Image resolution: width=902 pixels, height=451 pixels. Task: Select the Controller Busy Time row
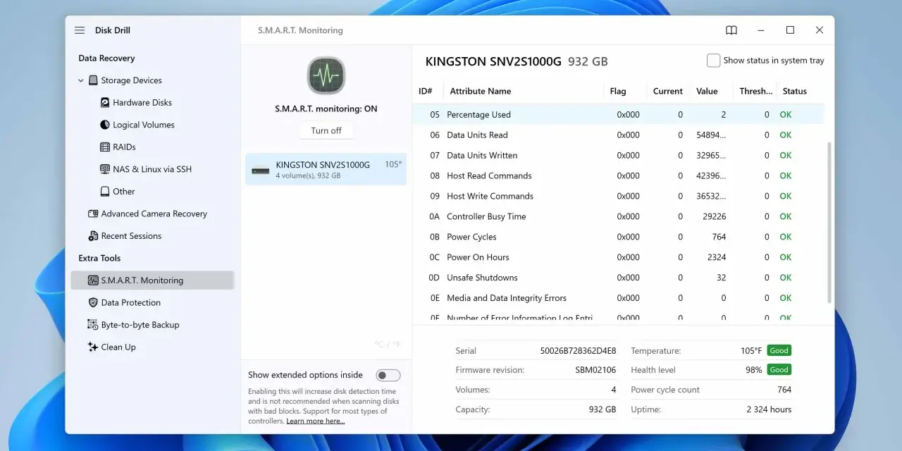(618, 216)
